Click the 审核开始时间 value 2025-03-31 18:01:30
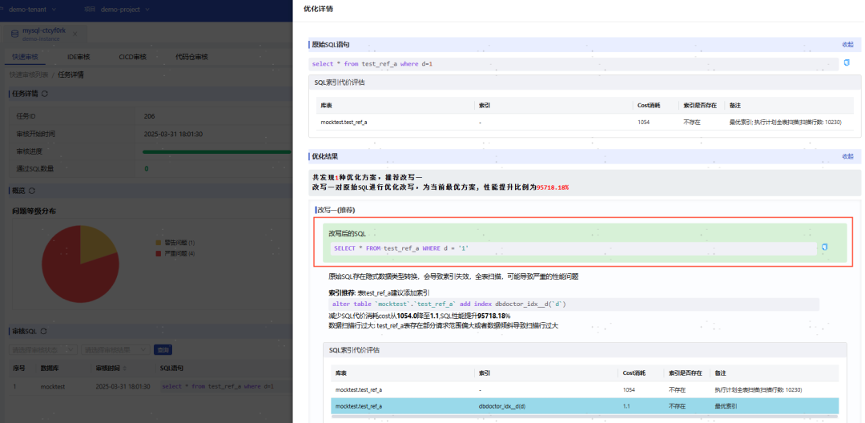This screenshot has height=423, width=865. click(x=172, y=134)
